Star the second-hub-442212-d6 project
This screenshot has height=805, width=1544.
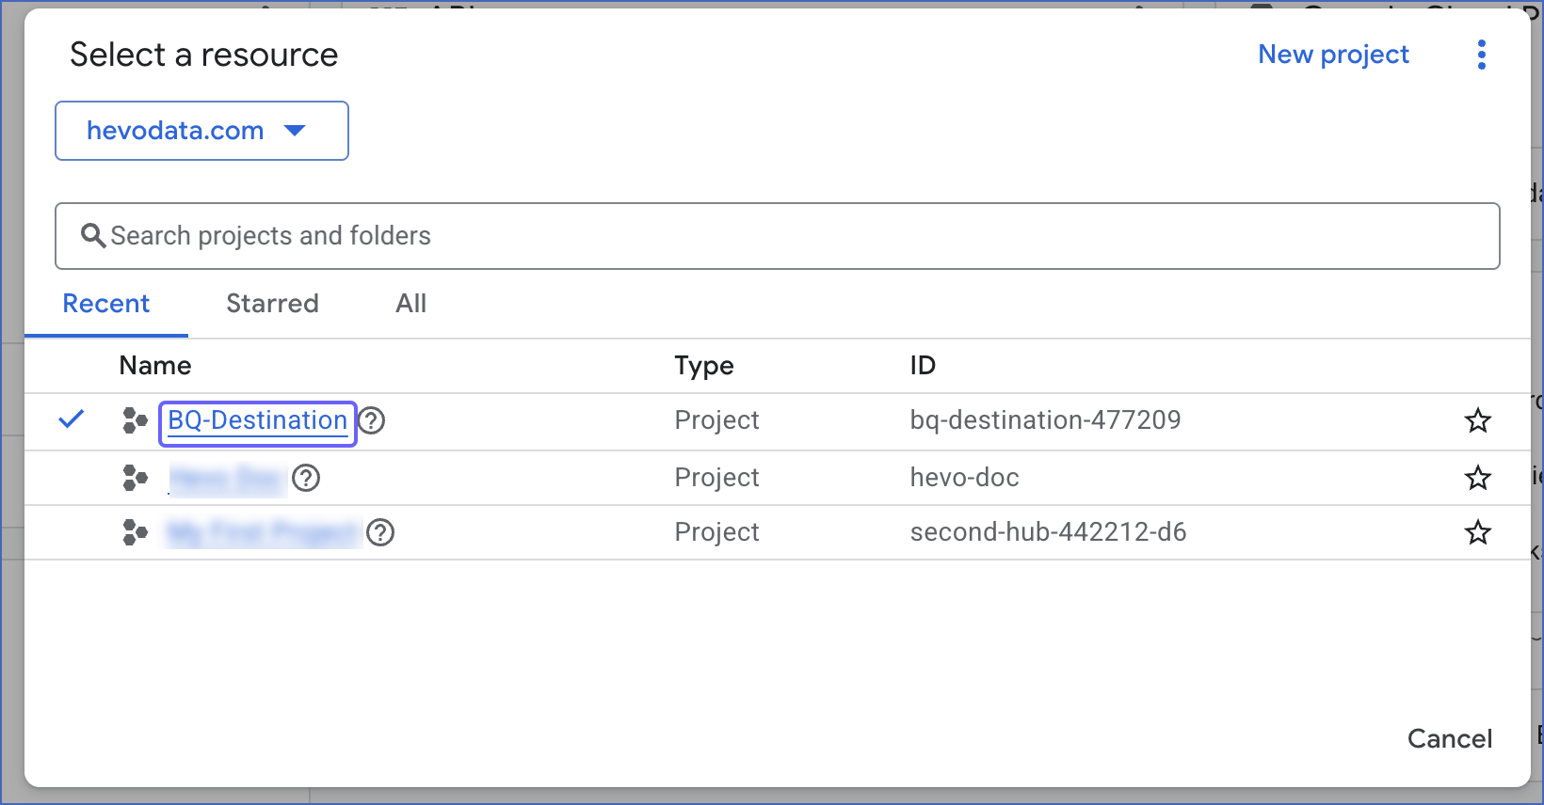point(1477,532)
